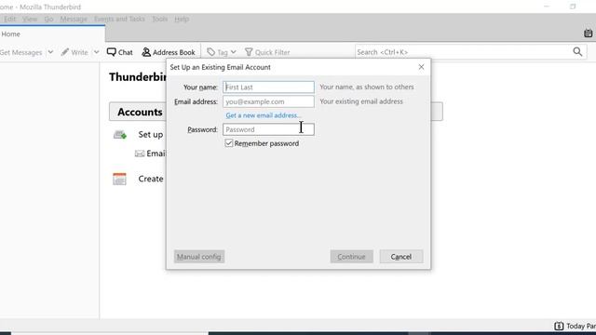Open the Chat toolbar button
The image size is (596, 335).
(x=120, y=52)
